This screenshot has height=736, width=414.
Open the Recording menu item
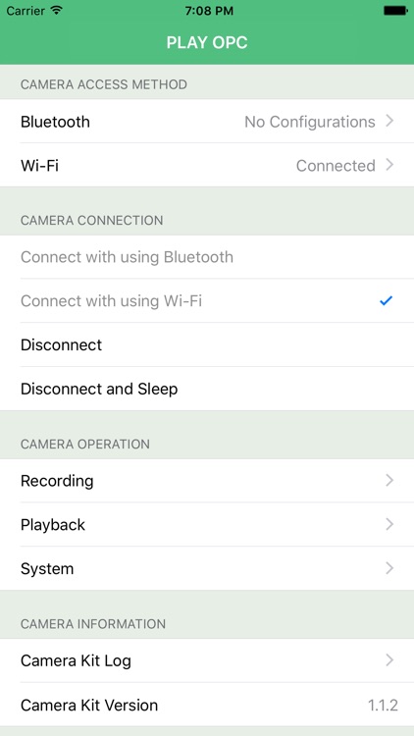pyautogui.click(x=207, y=480)
